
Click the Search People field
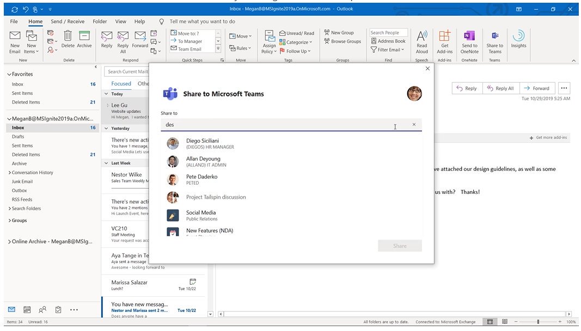[x=388, y=33]
